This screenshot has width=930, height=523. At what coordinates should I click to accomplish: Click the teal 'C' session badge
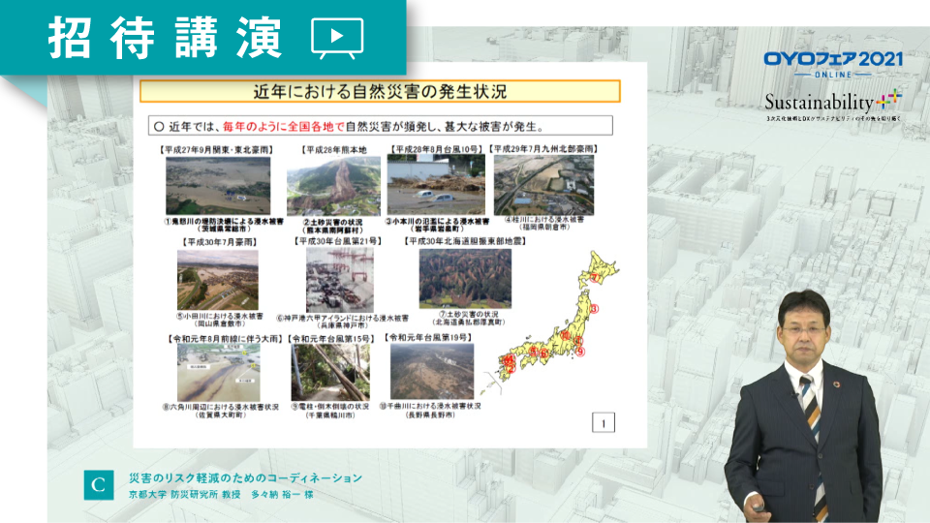98,484
